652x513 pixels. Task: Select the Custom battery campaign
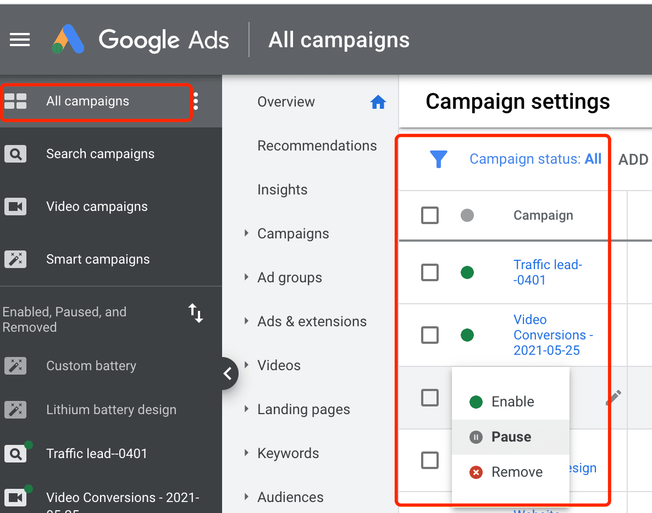click(x=91, y=366)
